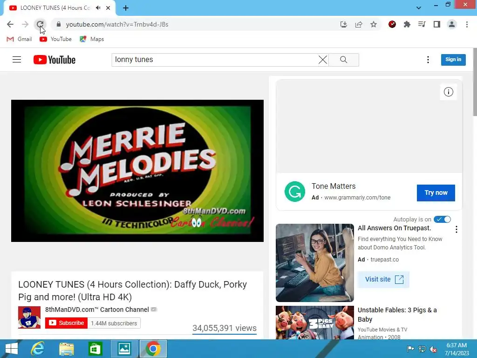
Task: Launch Internet Explorer from the taskbar
Action: (x=38, y=349)
